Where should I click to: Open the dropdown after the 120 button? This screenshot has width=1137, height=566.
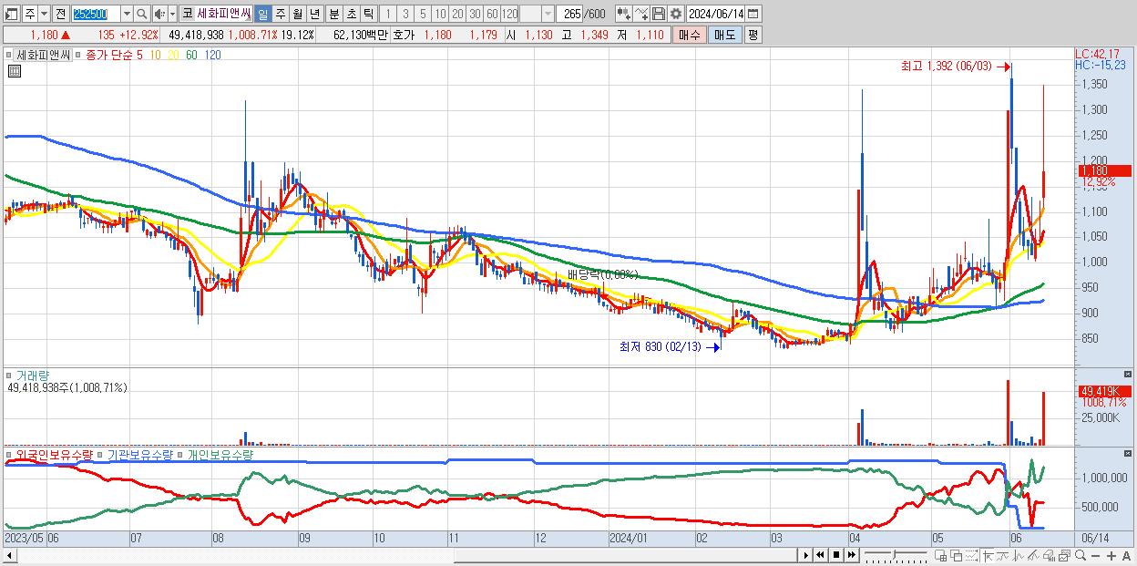(548, 14)
